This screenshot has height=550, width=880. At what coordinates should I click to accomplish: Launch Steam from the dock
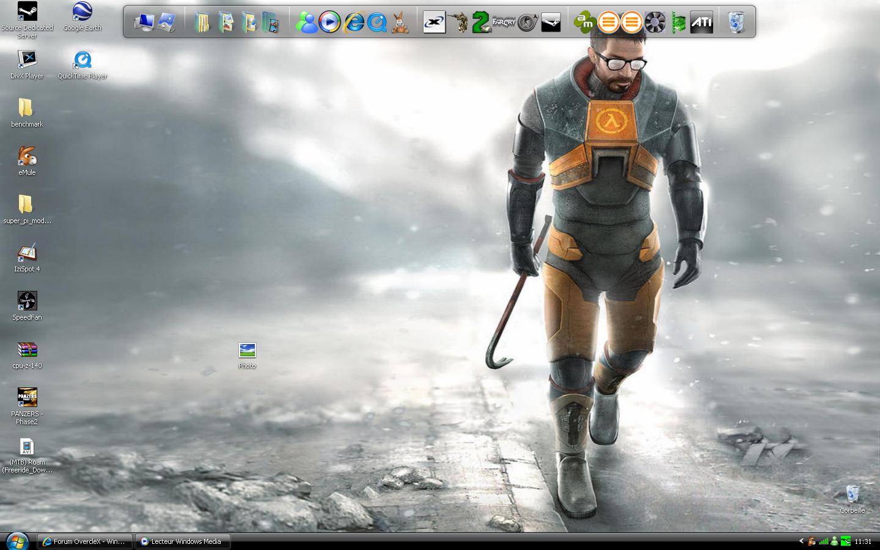click(x=551, y=23)
